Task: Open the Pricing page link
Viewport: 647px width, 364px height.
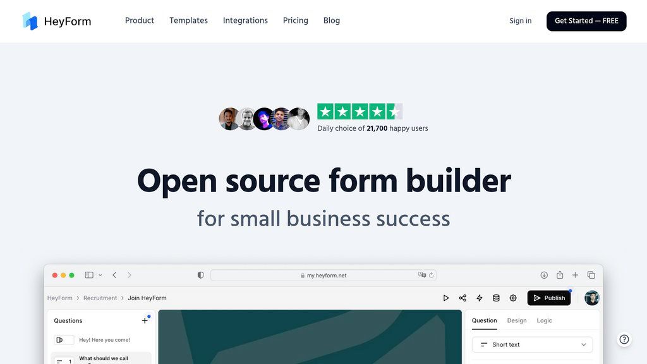Action: click(x=296, y=21)
